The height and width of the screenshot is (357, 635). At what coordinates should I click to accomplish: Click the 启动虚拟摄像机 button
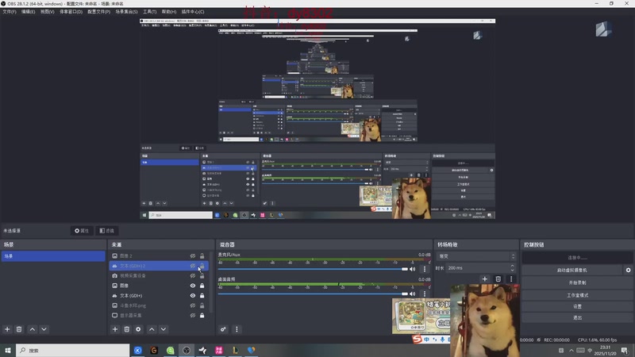tap(571, 270)
